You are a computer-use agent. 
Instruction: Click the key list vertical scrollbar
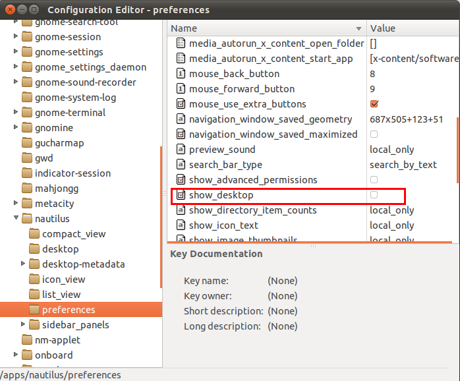click(x=457, y=152)
